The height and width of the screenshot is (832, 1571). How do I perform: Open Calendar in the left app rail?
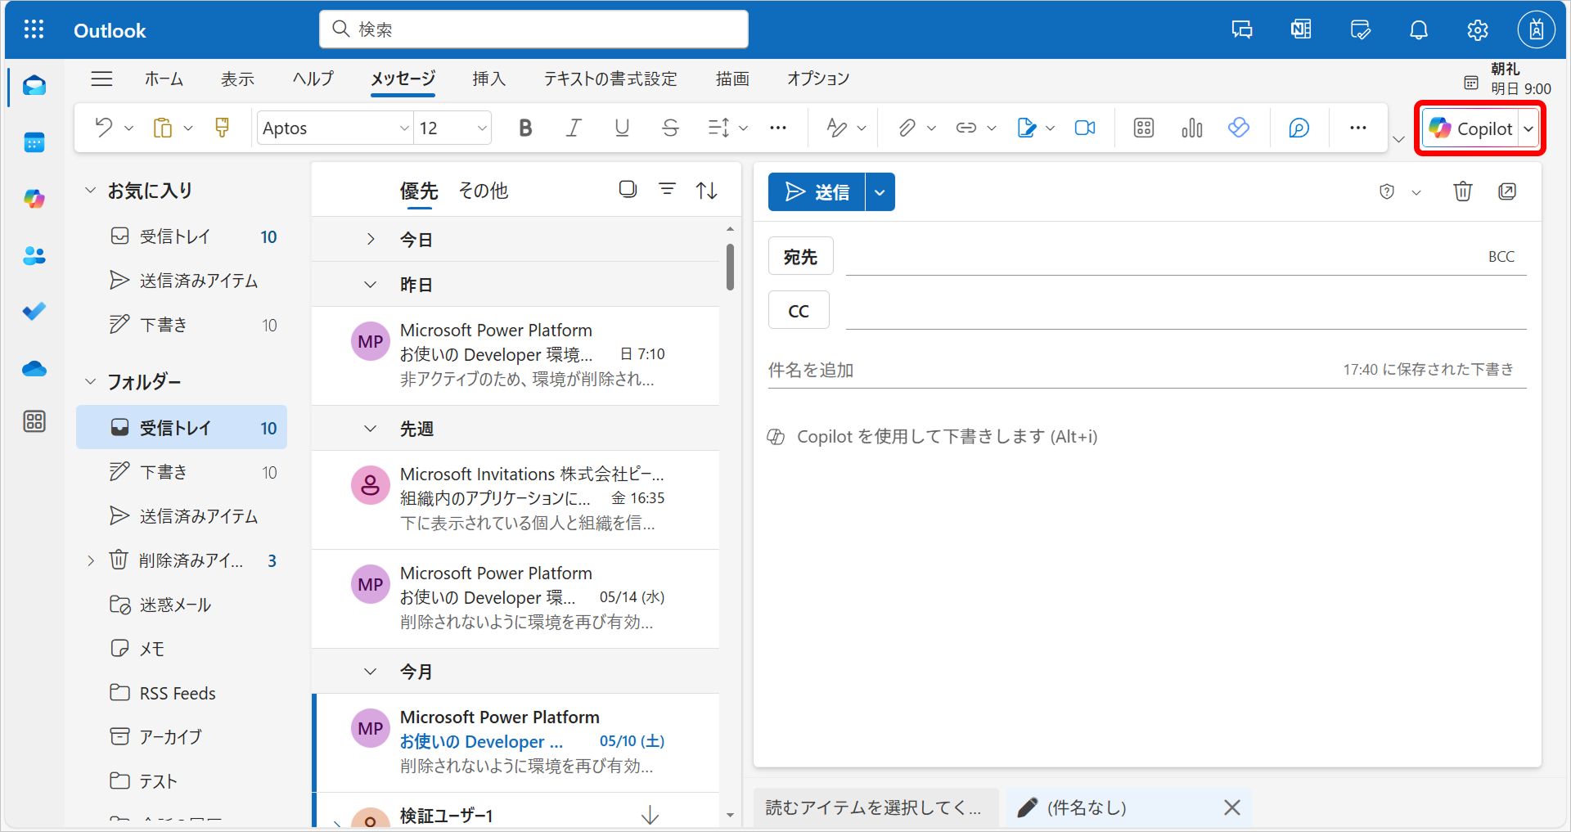coord(34,142)
